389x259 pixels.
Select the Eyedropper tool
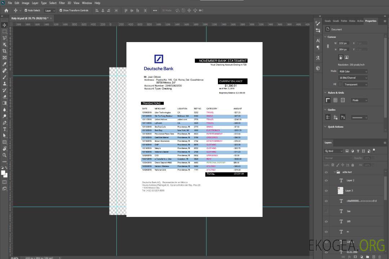coord(5,64)
